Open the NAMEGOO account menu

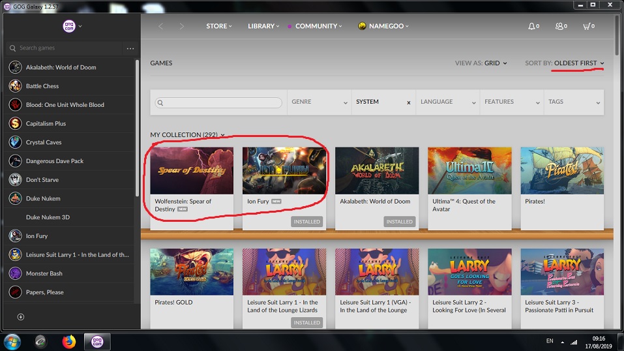389,26
